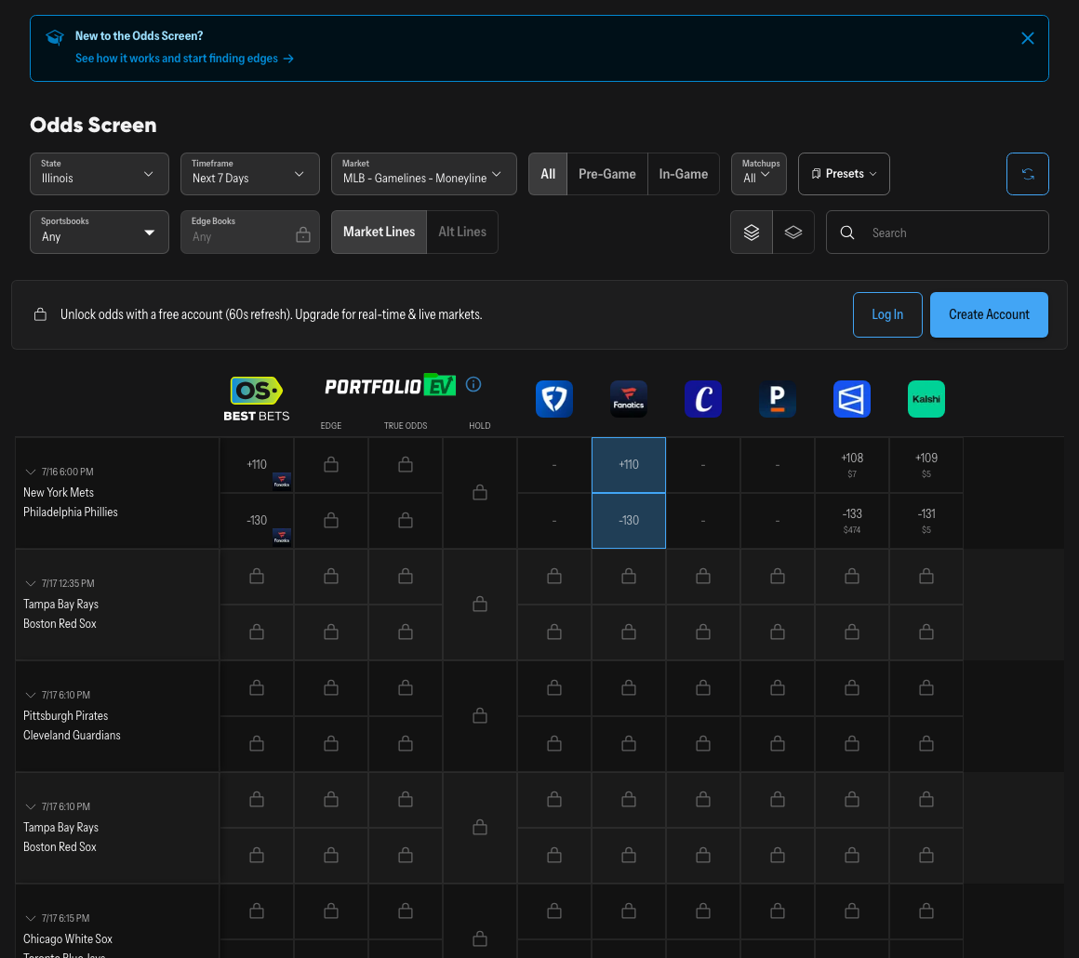1079x958 pixels.
Task: Click the PrizePicks 'P' sportsbook logo
Action: pyautogui.click(x=777, y=399)
